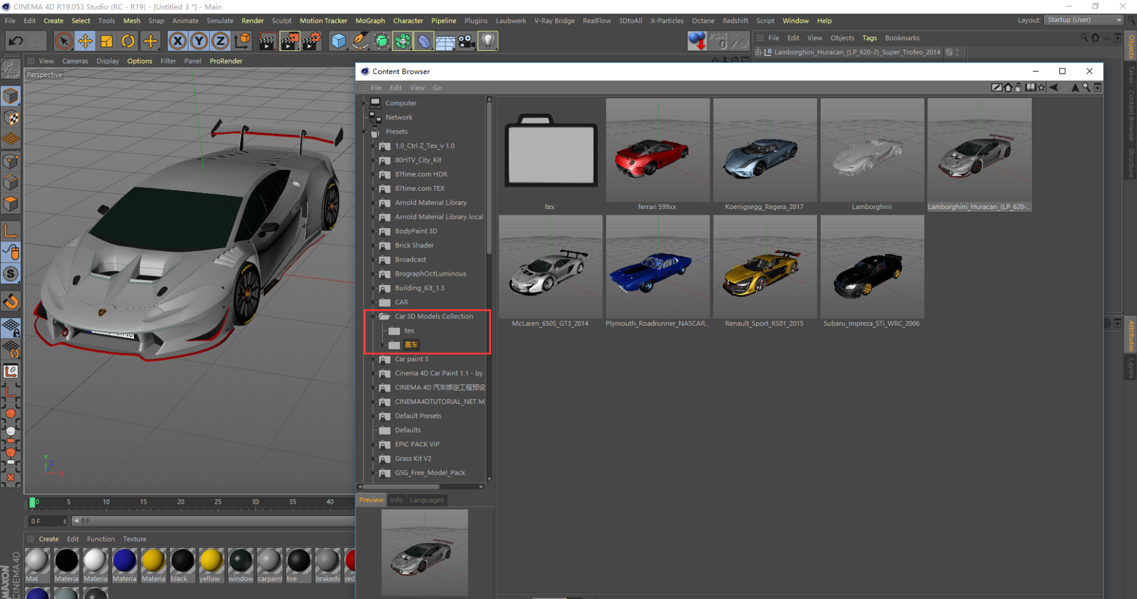Image resolution: width=1137 pixels, height=599 pixels.
Task: Add a Cube primitive from the toolbar
Action: pos(338,40)
